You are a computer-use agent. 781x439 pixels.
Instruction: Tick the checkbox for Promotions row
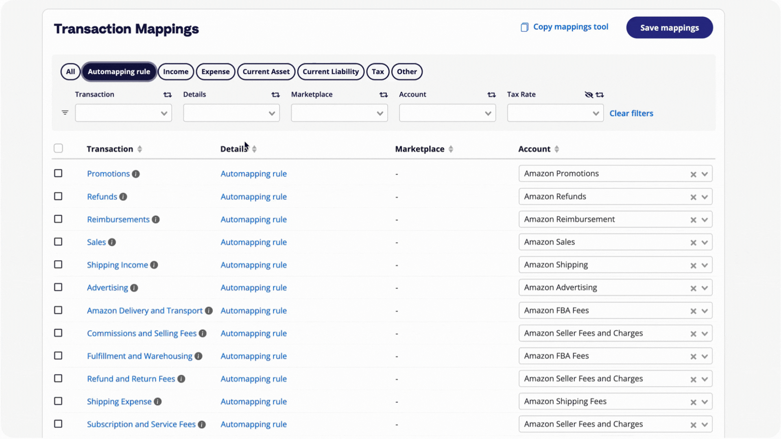coord(58,173)
